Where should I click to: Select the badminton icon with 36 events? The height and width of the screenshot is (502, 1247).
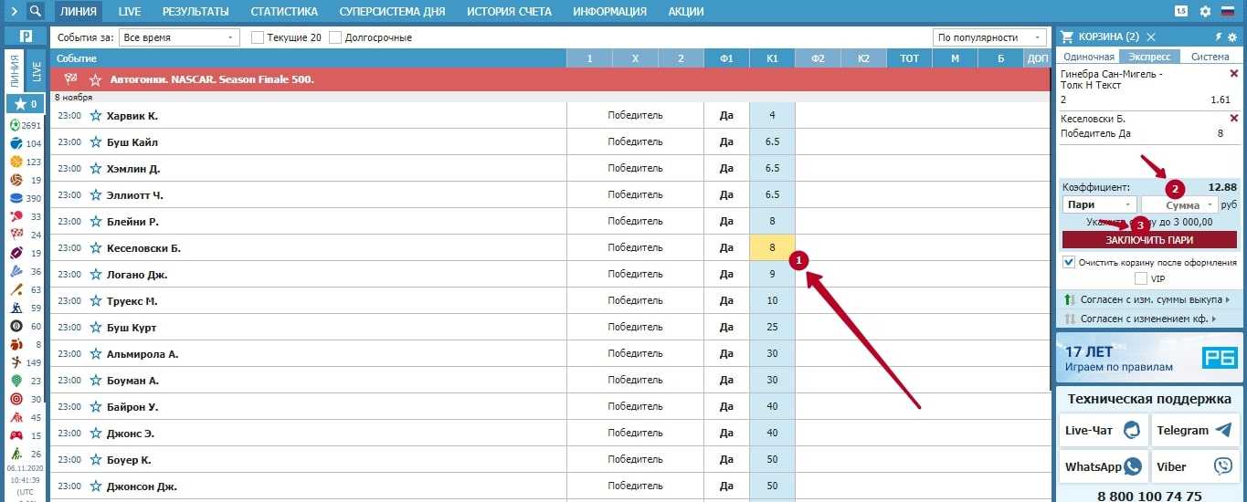[x=16, y=271]
